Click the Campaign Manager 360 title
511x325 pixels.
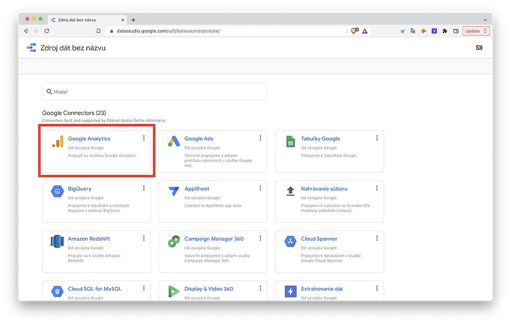(x=214, y=239)
